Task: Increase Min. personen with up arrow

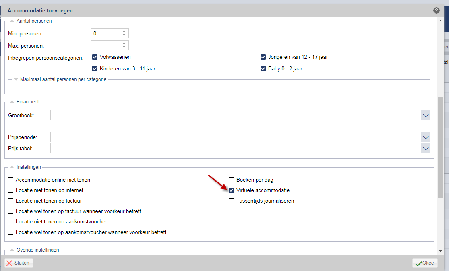Action: pos(124,31)
